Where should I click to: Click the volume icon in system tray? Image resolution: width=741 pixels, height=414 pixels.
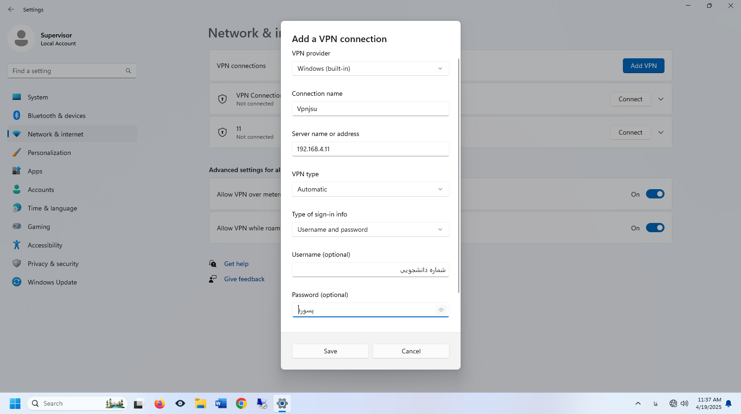(x=684, y=403)
